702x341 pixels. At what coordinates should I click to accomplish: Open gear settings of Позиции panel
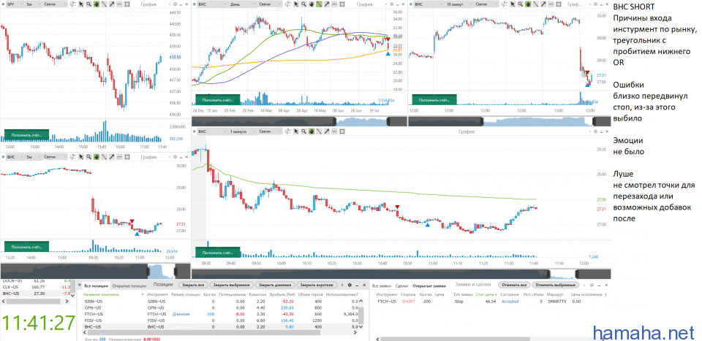click(x=350, y=285)
